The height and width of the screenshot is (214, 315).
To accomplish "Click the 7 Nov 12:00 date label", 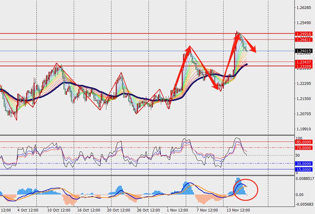I will pyautogui.click(x=207, y=210).
